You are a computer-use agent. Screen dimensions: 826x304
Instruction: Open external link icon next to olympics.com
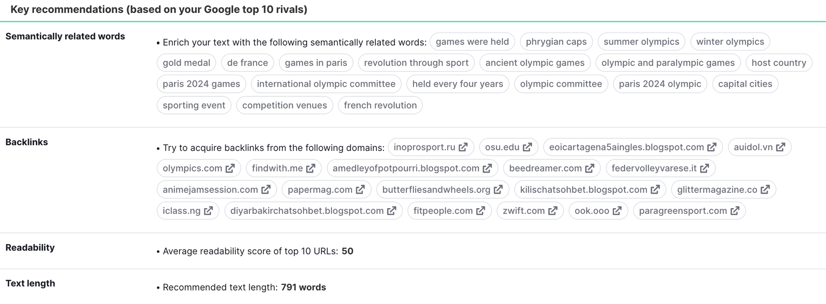coord(231,168)
